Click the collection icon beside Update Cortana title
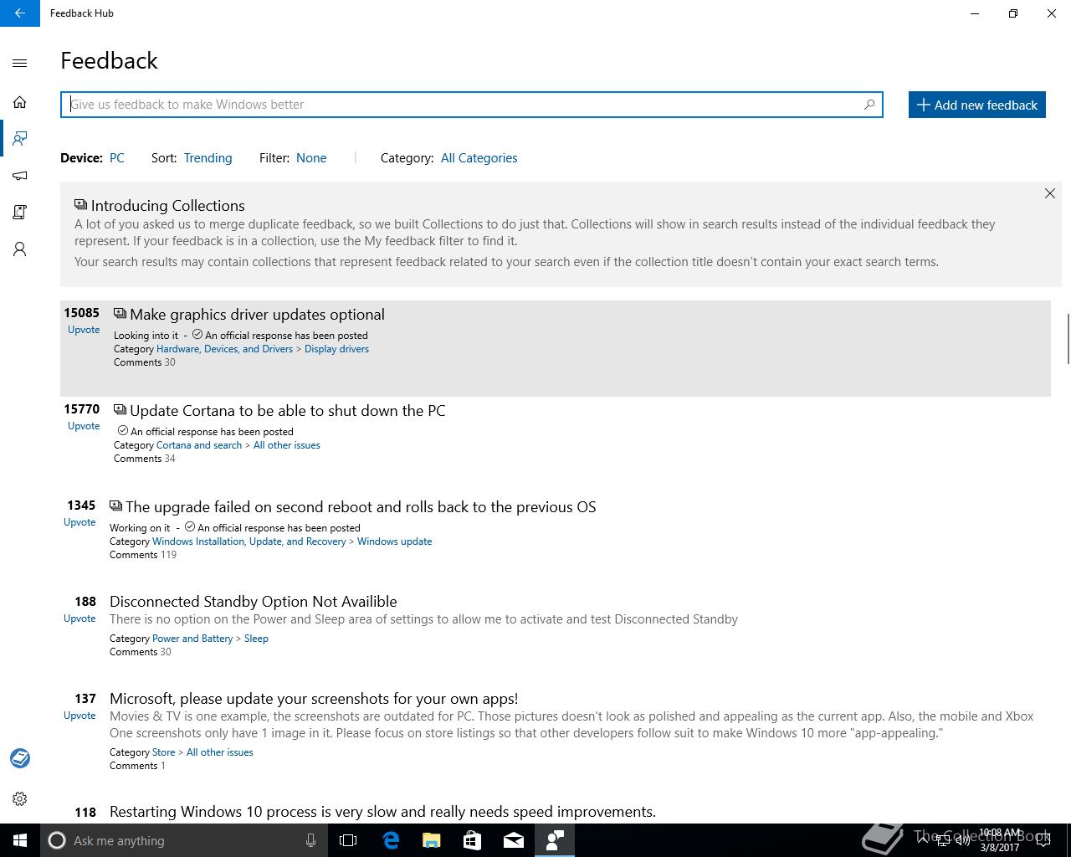This screenshot has height=857, width=1071. point(120,410)
